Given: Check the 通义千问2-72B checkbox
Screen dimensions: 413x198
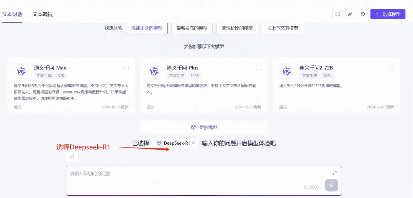Looking at the screenshot, I should [x=391, y=67].
